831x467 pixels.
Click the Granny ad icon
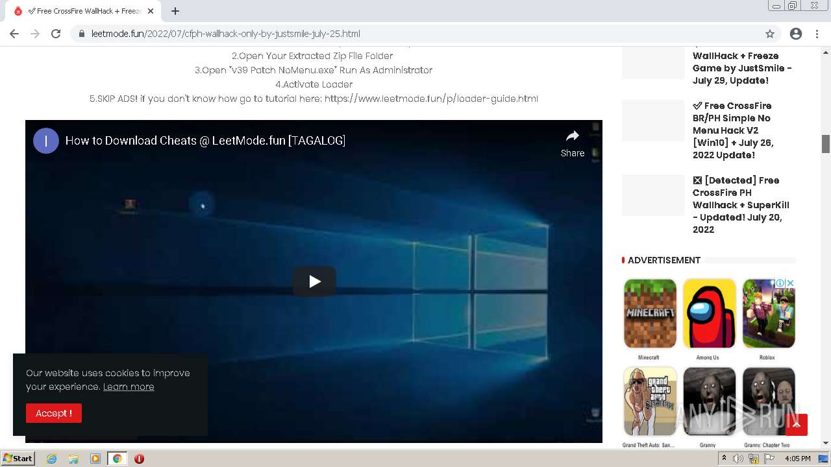tap(708, 401)
